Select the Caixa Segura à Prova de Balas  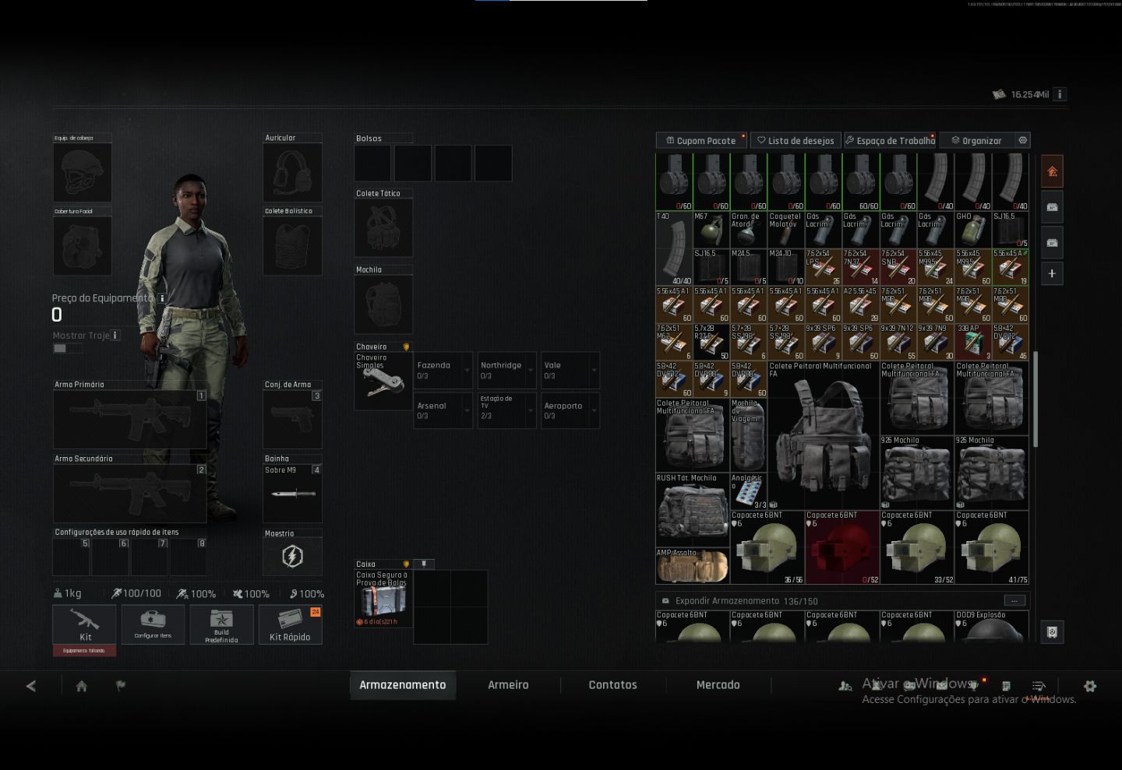pyautogui.click(x=383, y=599)
